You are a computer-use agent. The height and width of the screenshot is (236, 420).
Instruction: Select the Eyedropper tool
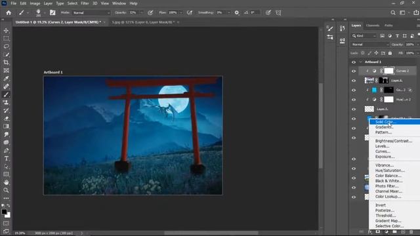pos(6,79)
